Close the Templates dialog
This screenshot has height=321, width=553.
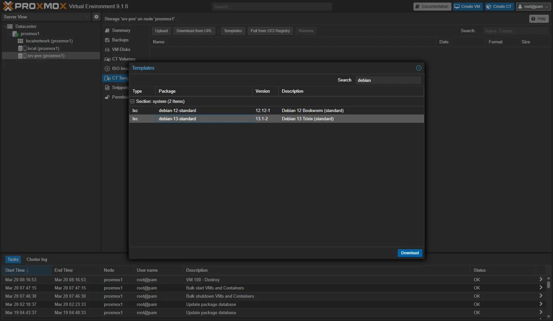[418, 68]
